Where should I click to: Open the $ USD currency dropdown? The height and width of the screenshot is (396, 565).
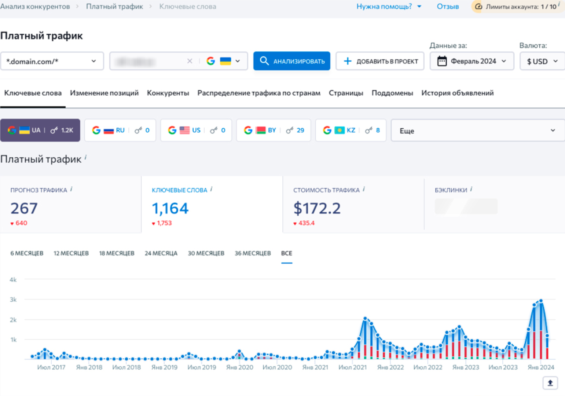coord(542,61)
